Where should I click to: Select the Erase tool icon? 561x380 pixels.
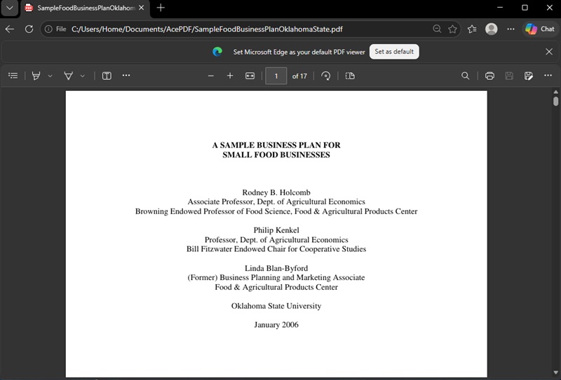tap(68, 76)
